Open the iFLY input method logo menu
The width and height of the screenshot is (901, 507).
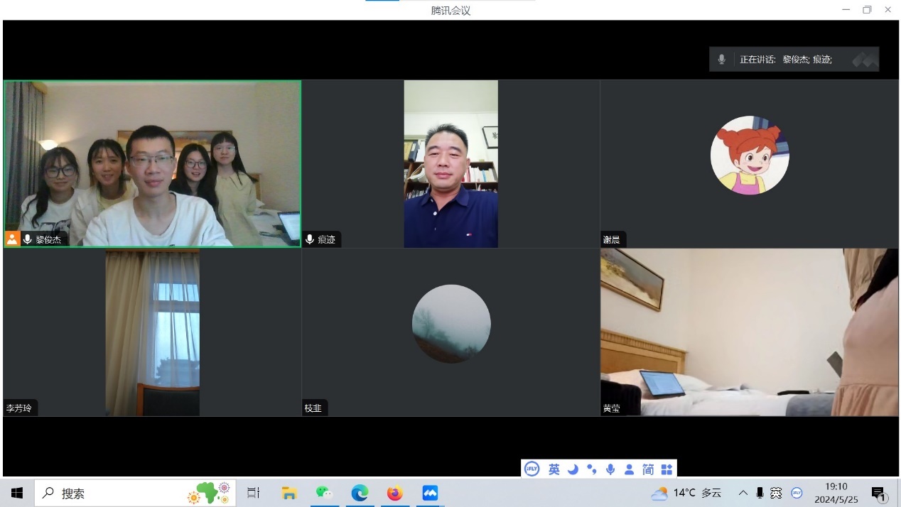click(x=532, y=469)
